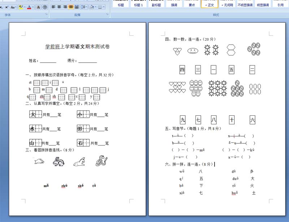Viewport: 289px width, 222px height.
Task: Click the paragraph shading paint bucket
Action: pyautogui.click(x=92, y=7)
